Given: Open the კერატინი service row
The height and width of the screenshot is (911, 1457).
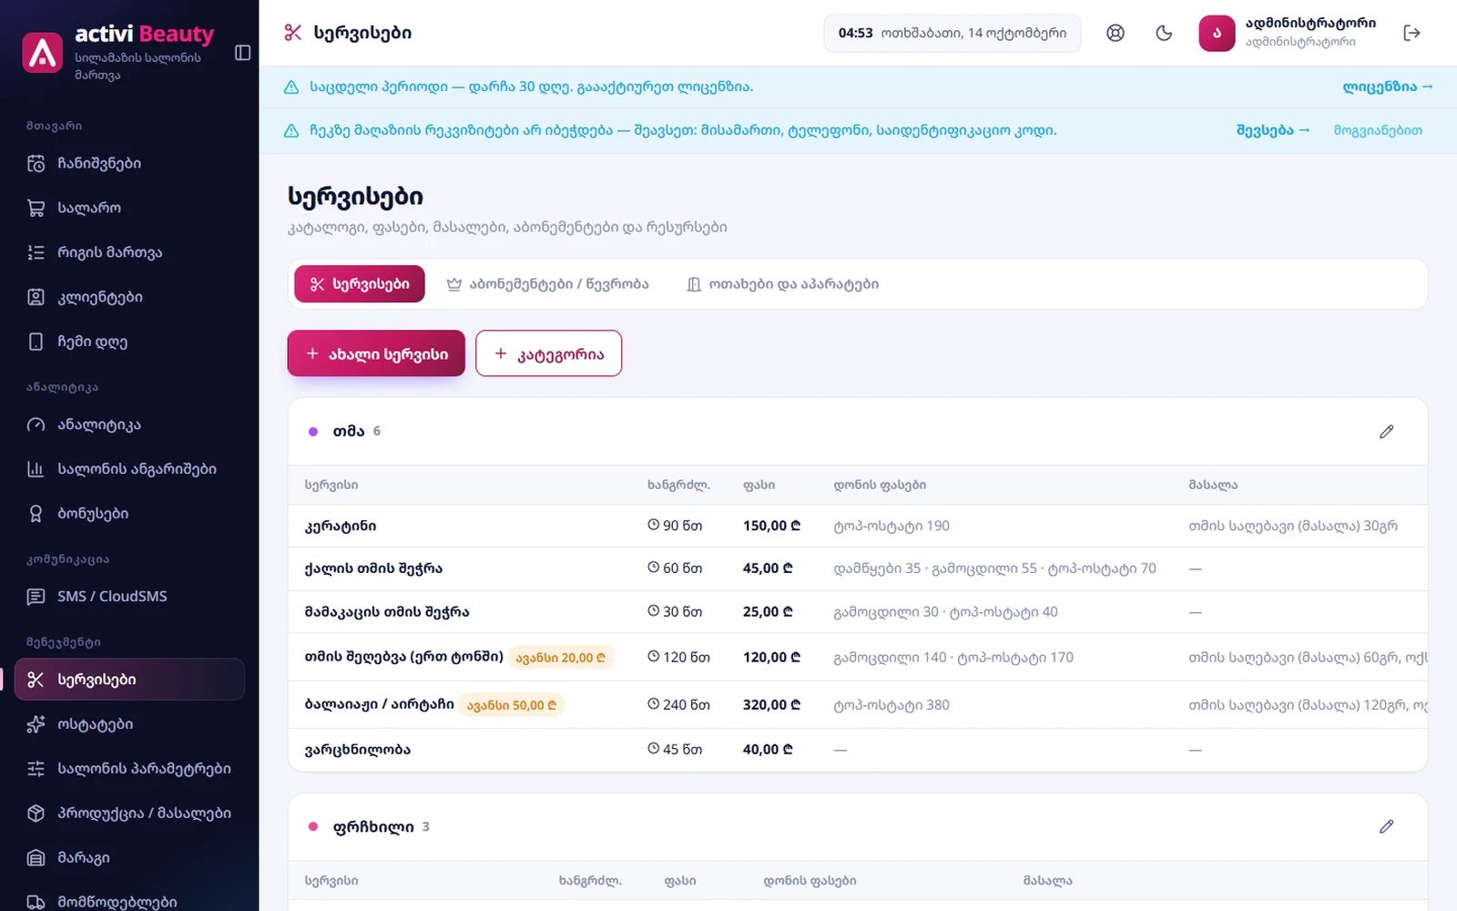Looking at the screenshot, I should [858, 527].
